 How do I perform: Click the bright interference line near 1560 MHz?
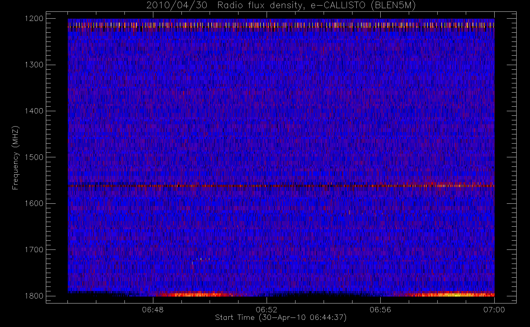tap(281, 185)
